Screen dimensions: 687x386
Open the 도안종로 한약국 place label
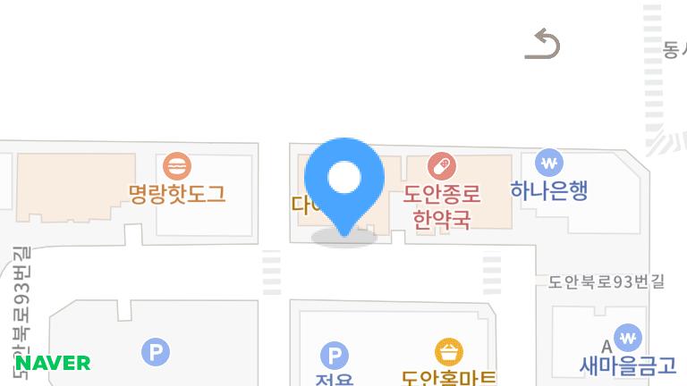pyautogui.click(x=442, y=206)
